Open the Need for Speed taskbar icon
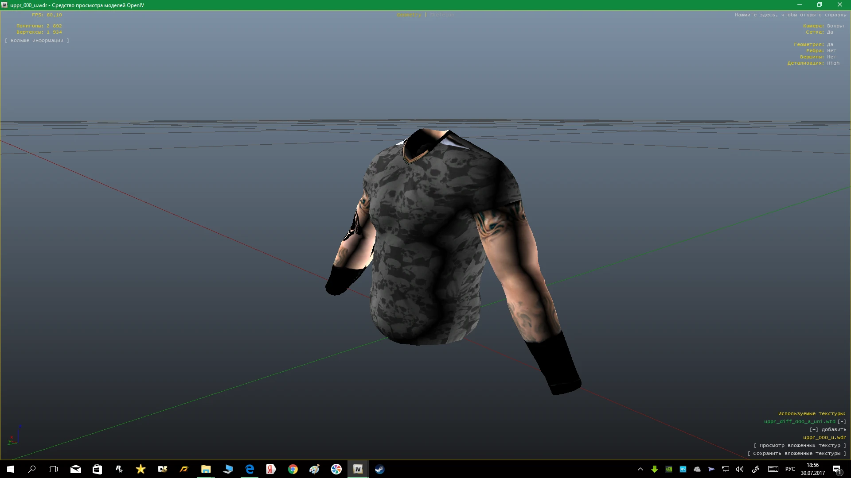851x478 pixels. coord(184,469)
